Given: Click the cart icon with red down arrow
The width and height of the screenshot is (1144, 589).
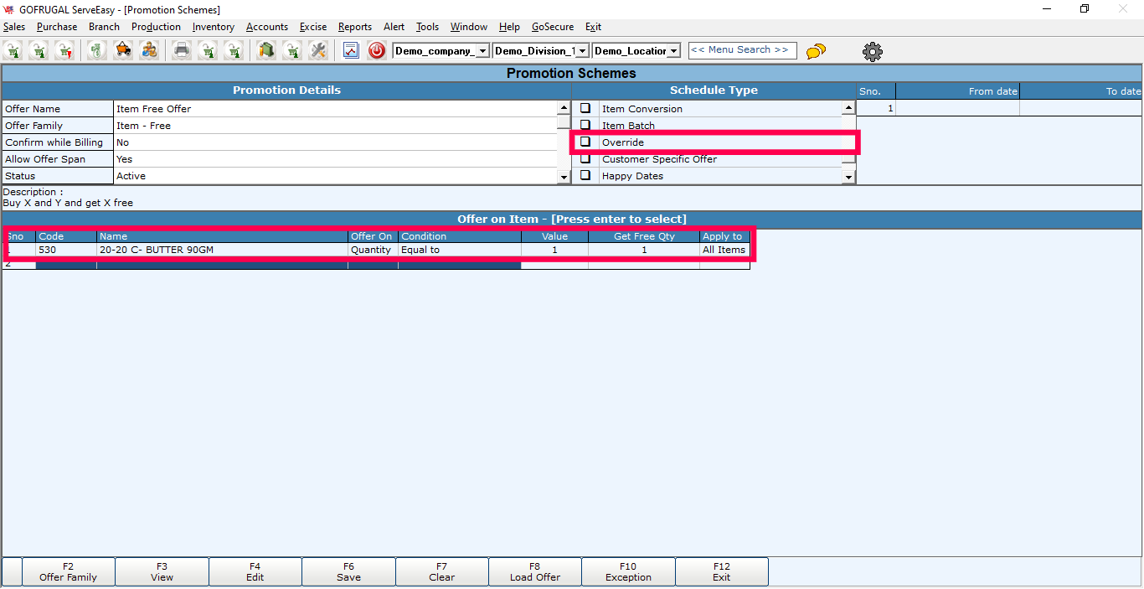Looking at the screenshot, I should 64,50.
